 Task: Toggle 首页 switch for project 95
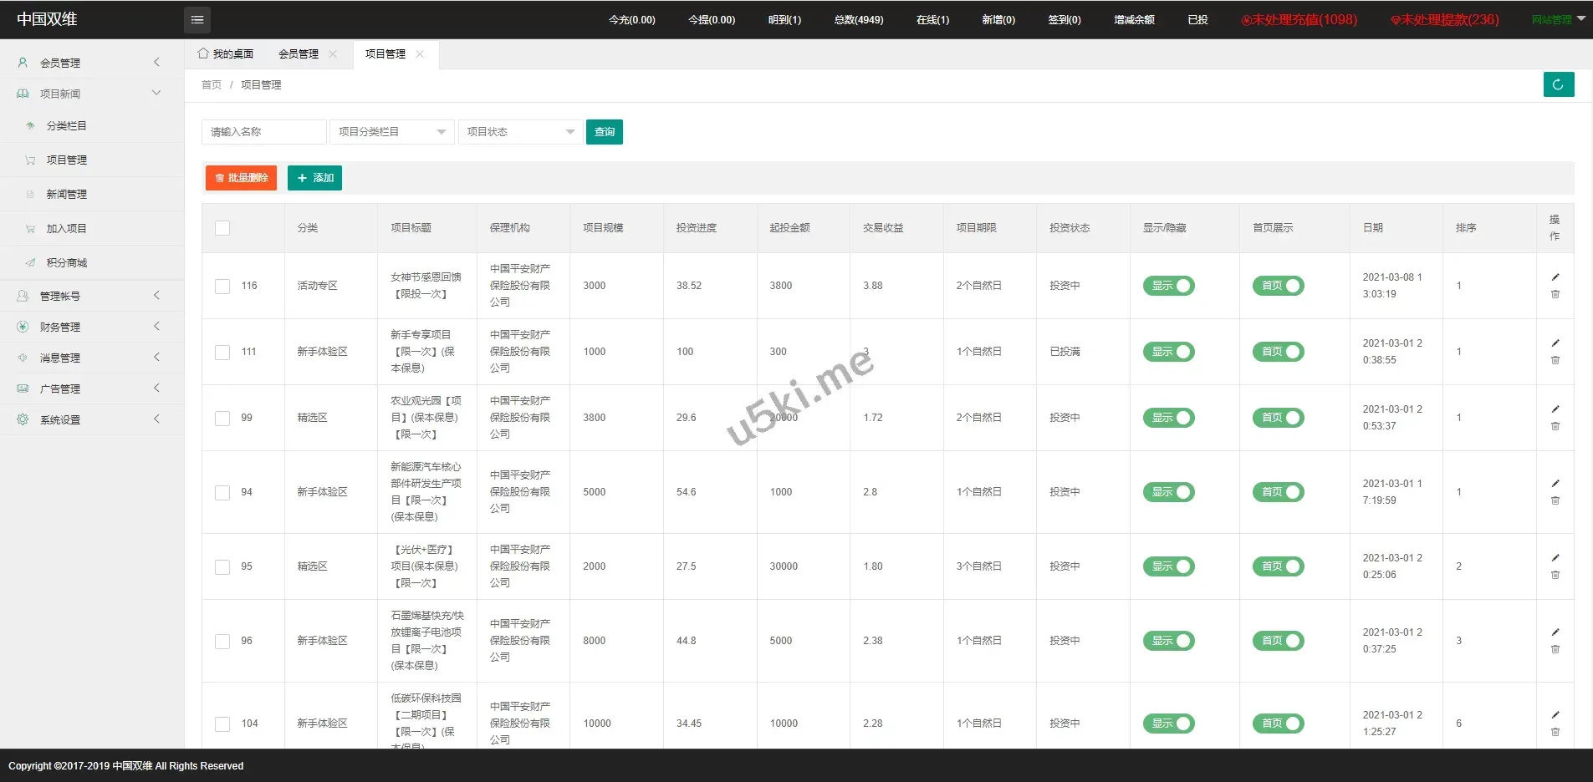pos(1278,566)
